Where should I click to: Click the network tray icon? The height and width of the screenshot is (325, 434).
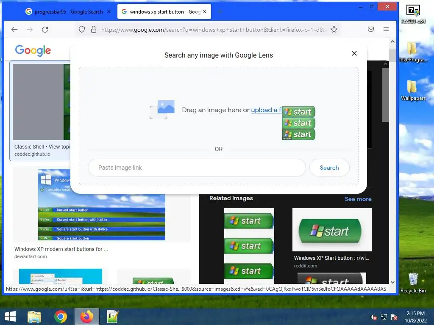(384, 317)
